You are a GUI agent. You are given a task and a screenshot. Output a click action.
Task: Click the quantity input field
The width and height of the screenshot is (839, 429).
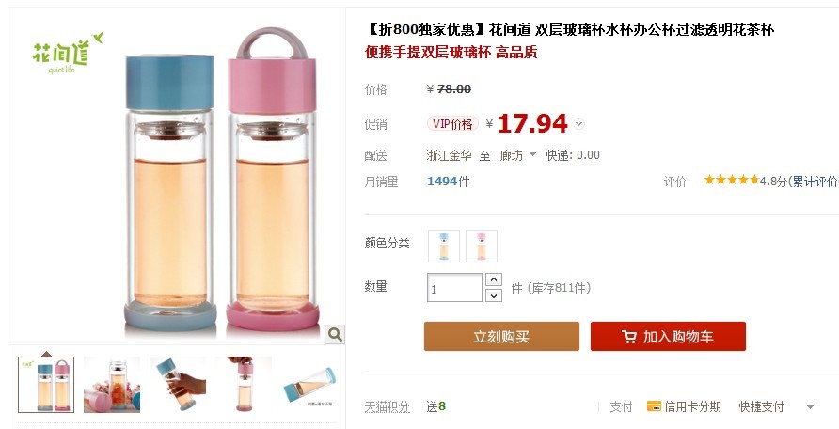(x=454, y=288)
